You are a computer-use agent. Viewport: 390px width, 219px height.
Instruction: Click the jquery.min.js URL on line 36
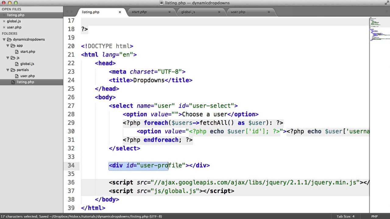(x=255, y=182)
